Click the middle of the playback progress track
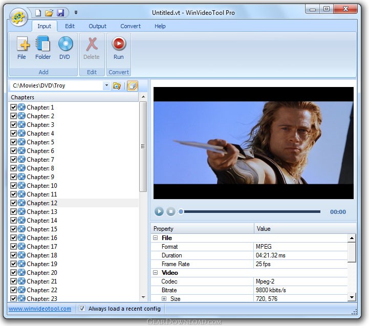The image size is (369, 326). [x=252, y=211]
